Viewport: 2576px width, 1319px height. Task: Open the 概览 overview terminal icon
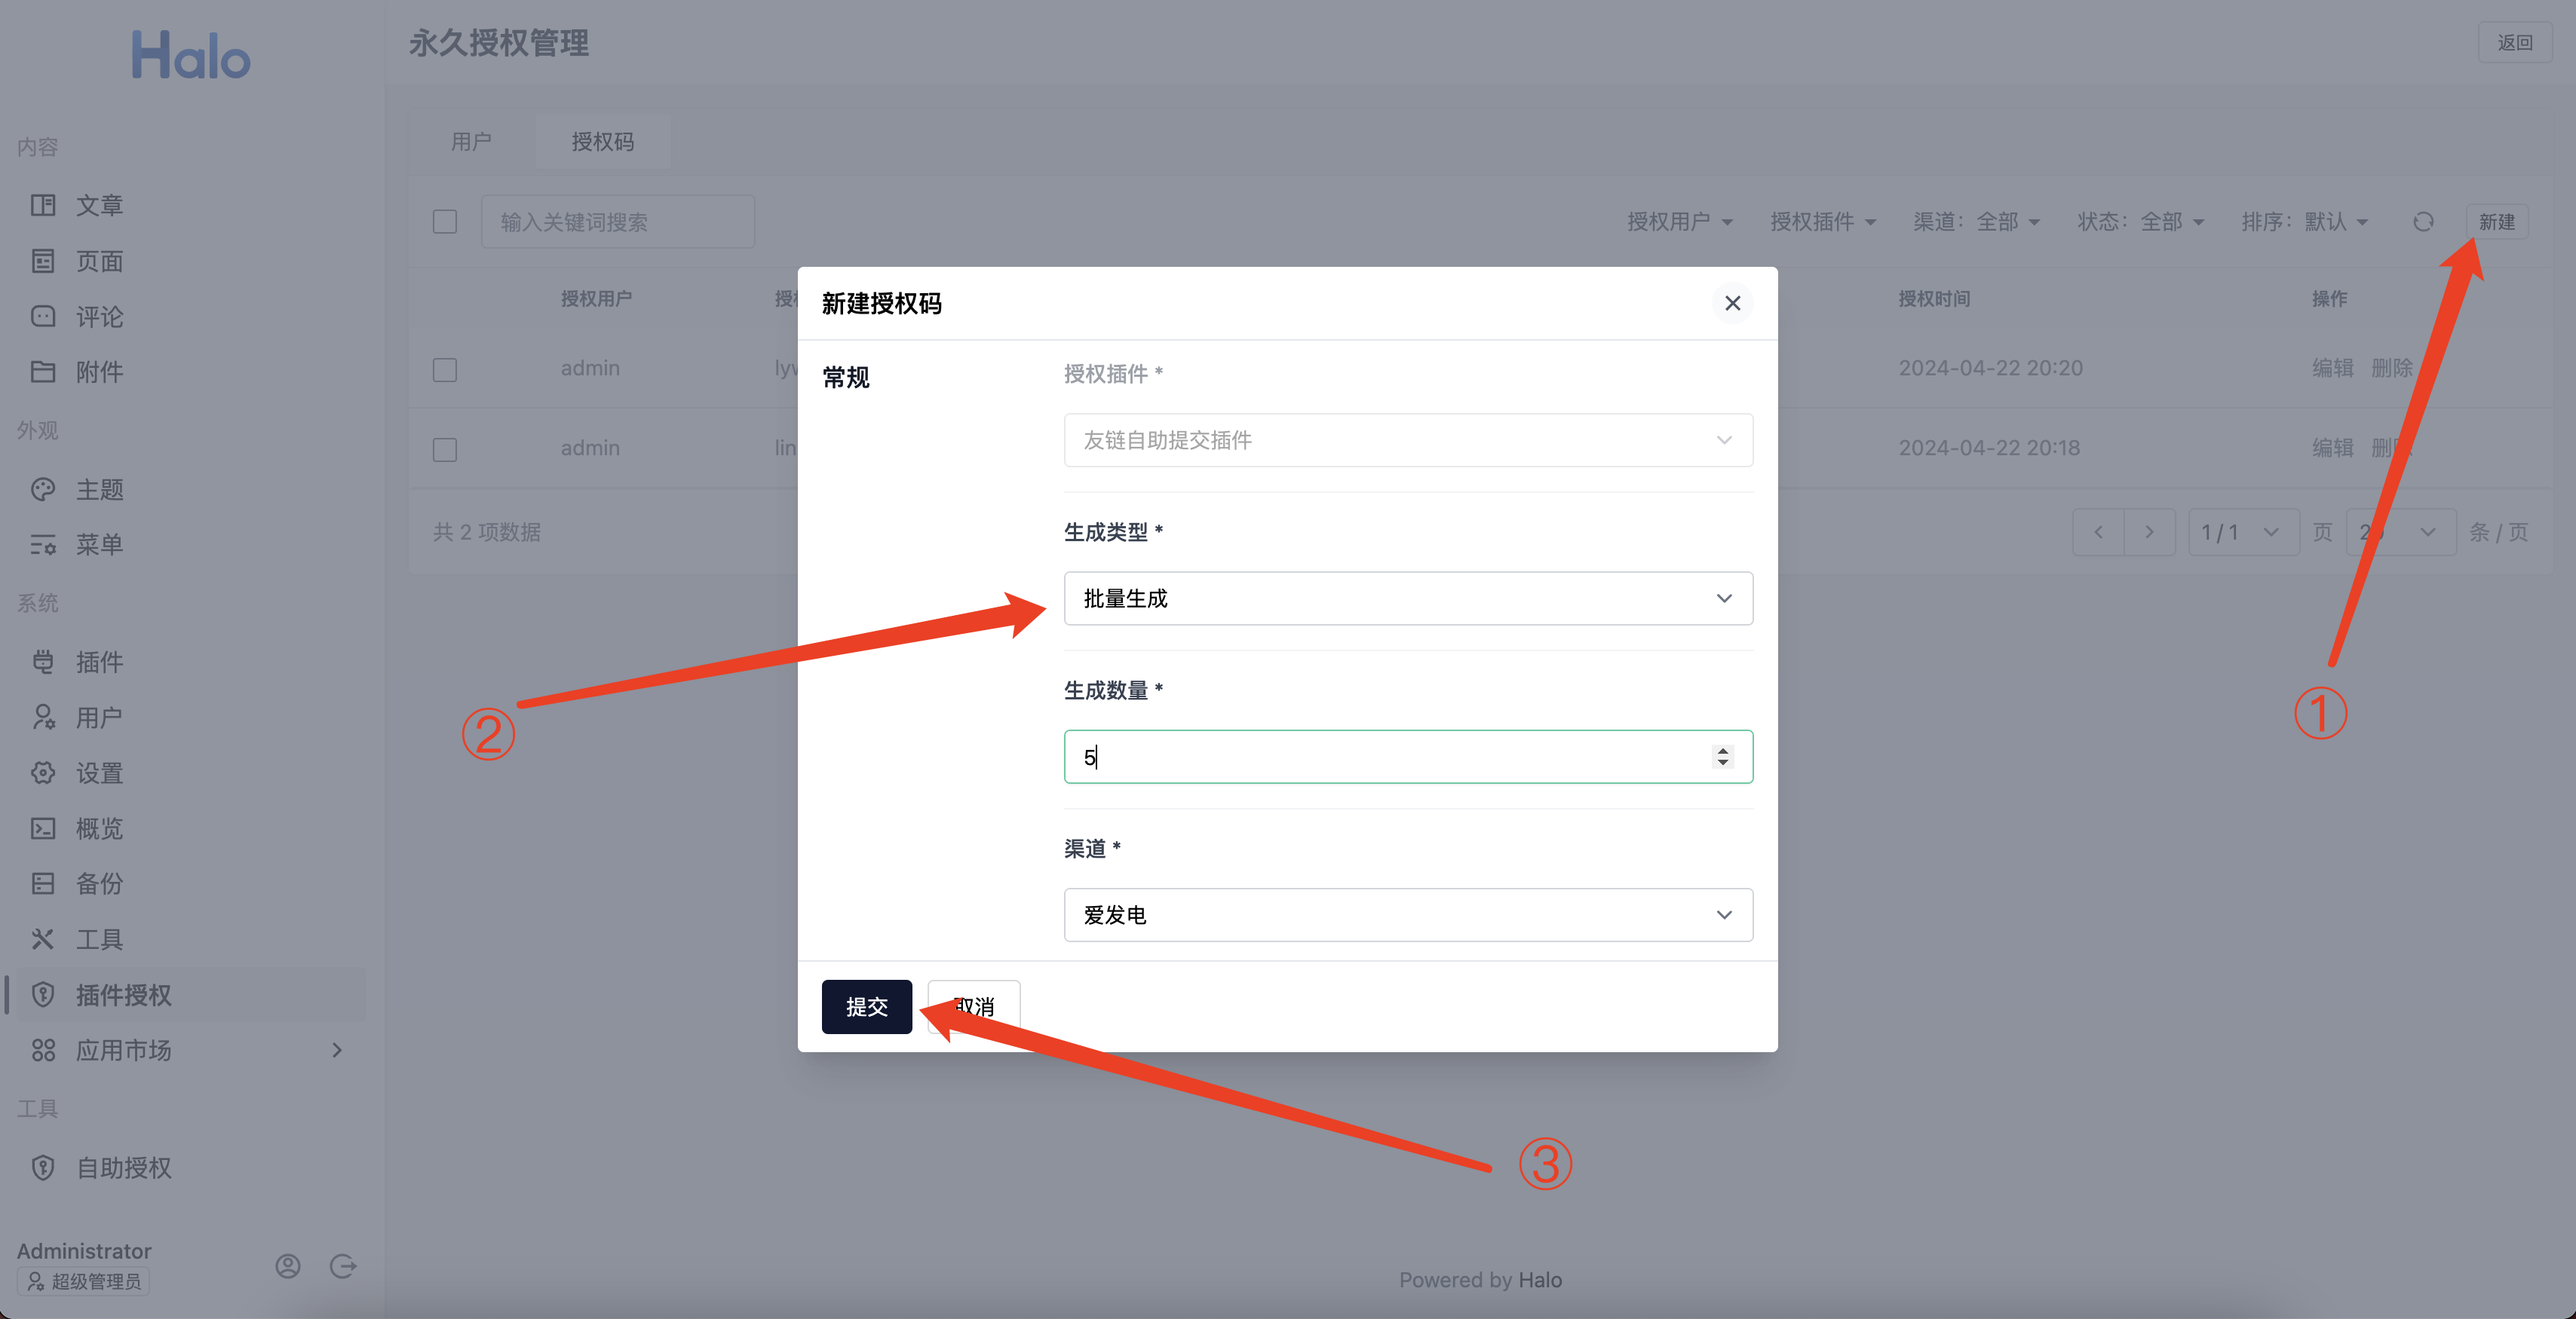(x=43, y=828)
